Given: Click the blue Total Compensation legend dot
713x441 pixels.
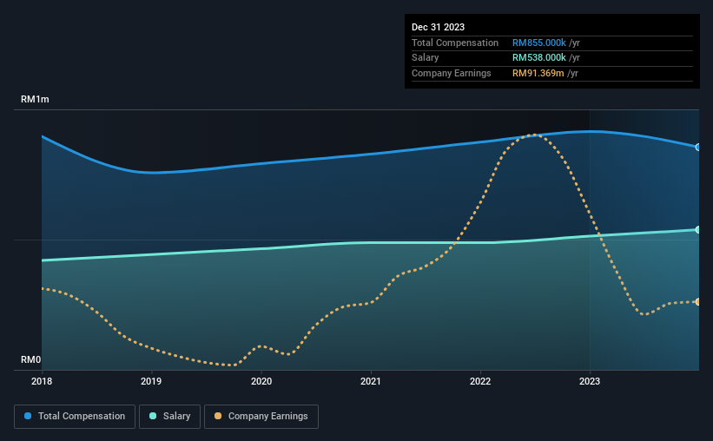Looking at the screenshot, I should 28,416.
